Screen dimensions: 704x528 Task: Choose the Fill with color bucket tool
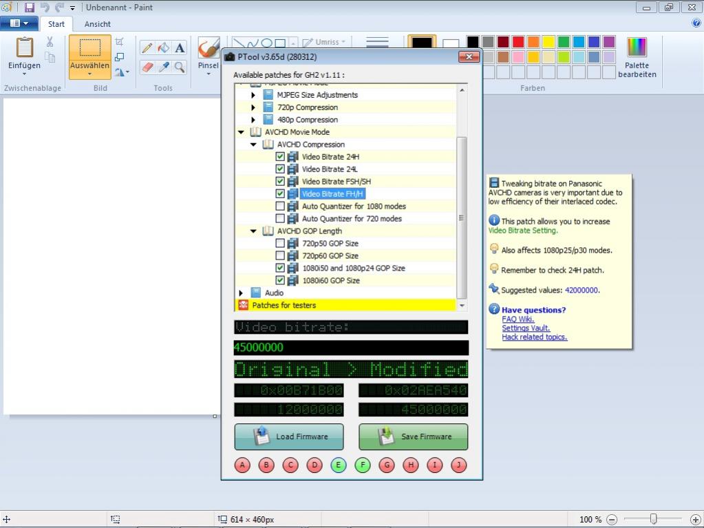[x=163, y=48]
